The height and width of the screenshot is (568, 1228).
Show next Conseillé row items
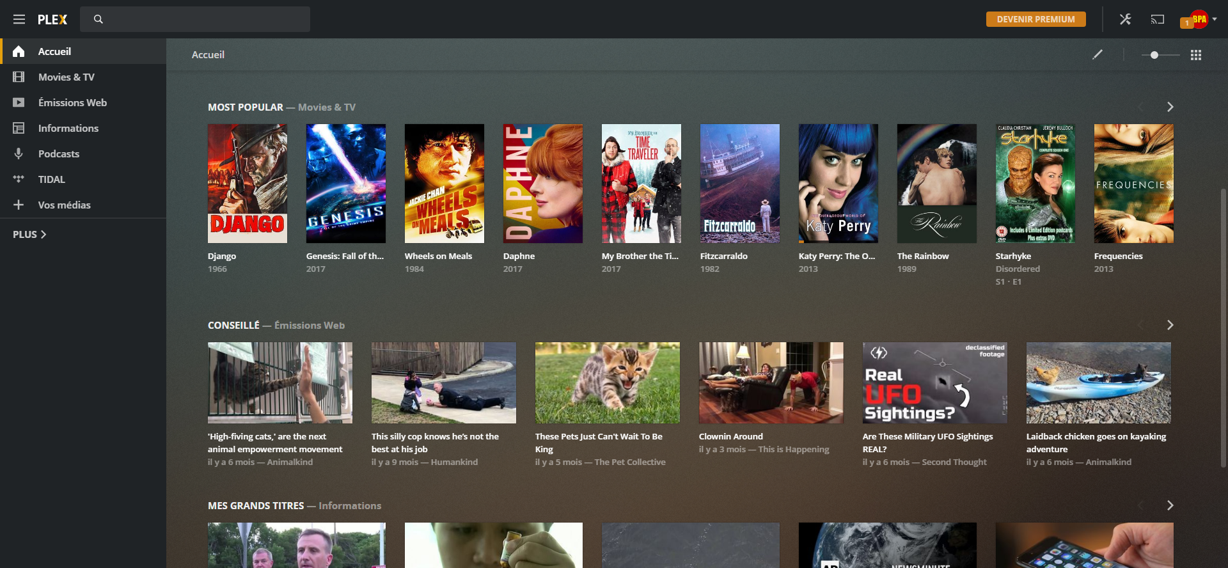[1170, 325]
